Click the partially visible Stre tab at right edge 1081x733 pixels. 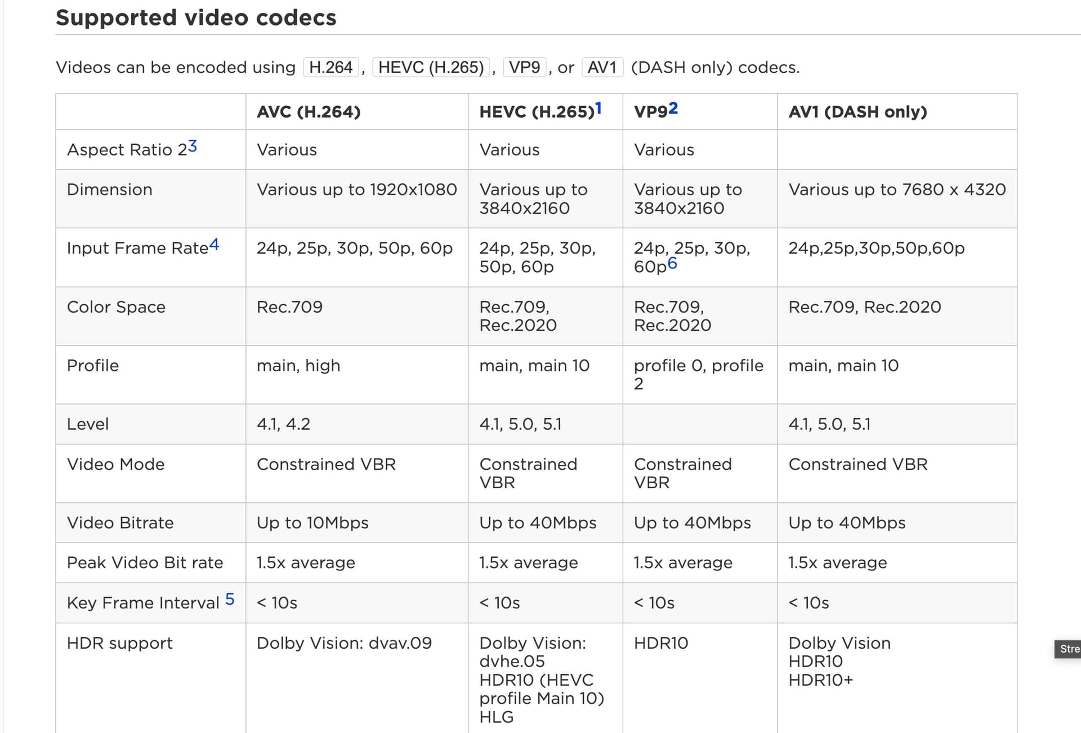click(1068, 649)
